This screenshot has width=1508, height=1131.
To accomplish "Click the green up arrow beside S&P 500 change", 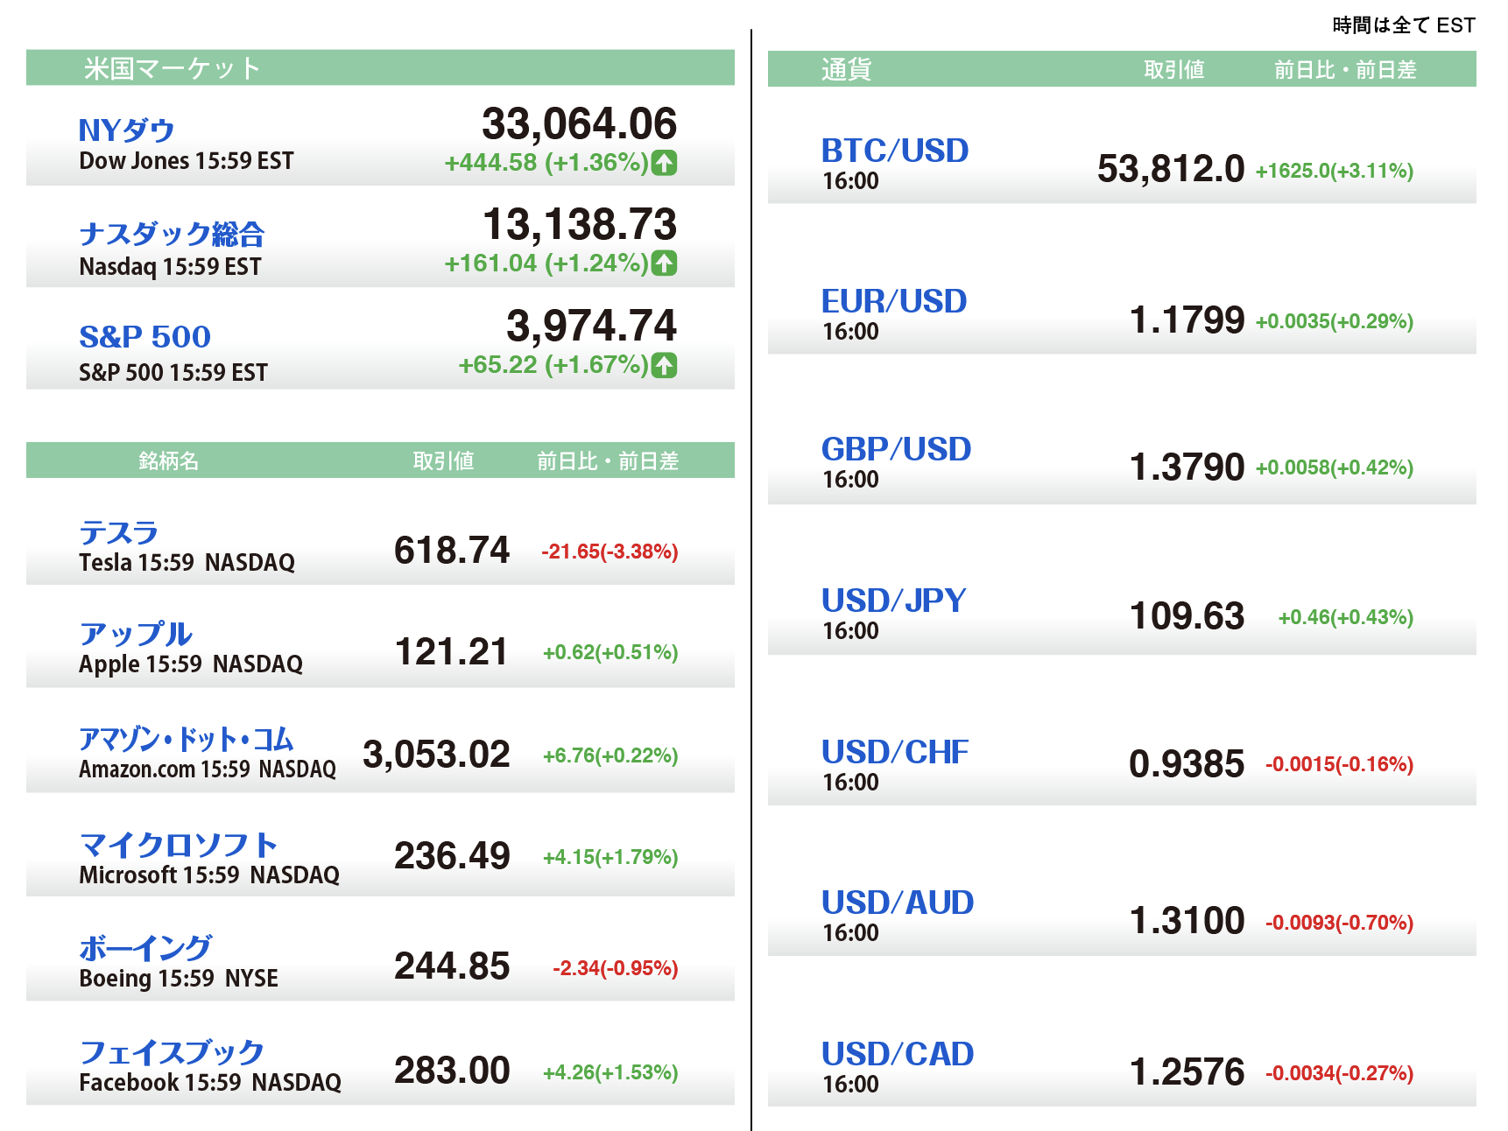I will (665, 365).
